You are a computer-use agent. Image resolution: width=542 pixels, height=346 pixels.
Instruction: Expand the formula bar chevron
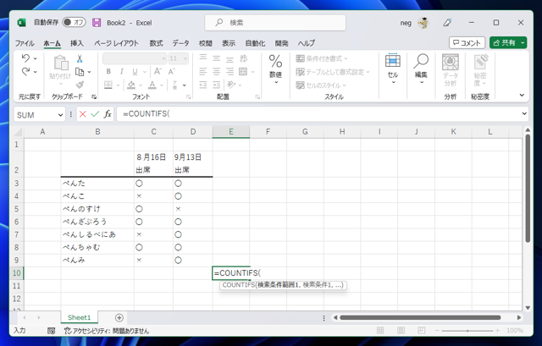[524, 113]
